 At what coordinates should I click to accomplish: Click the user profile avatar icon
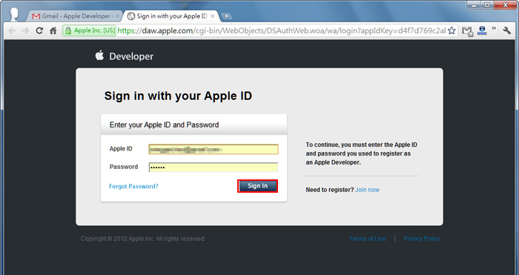click(x=14, y=14)
